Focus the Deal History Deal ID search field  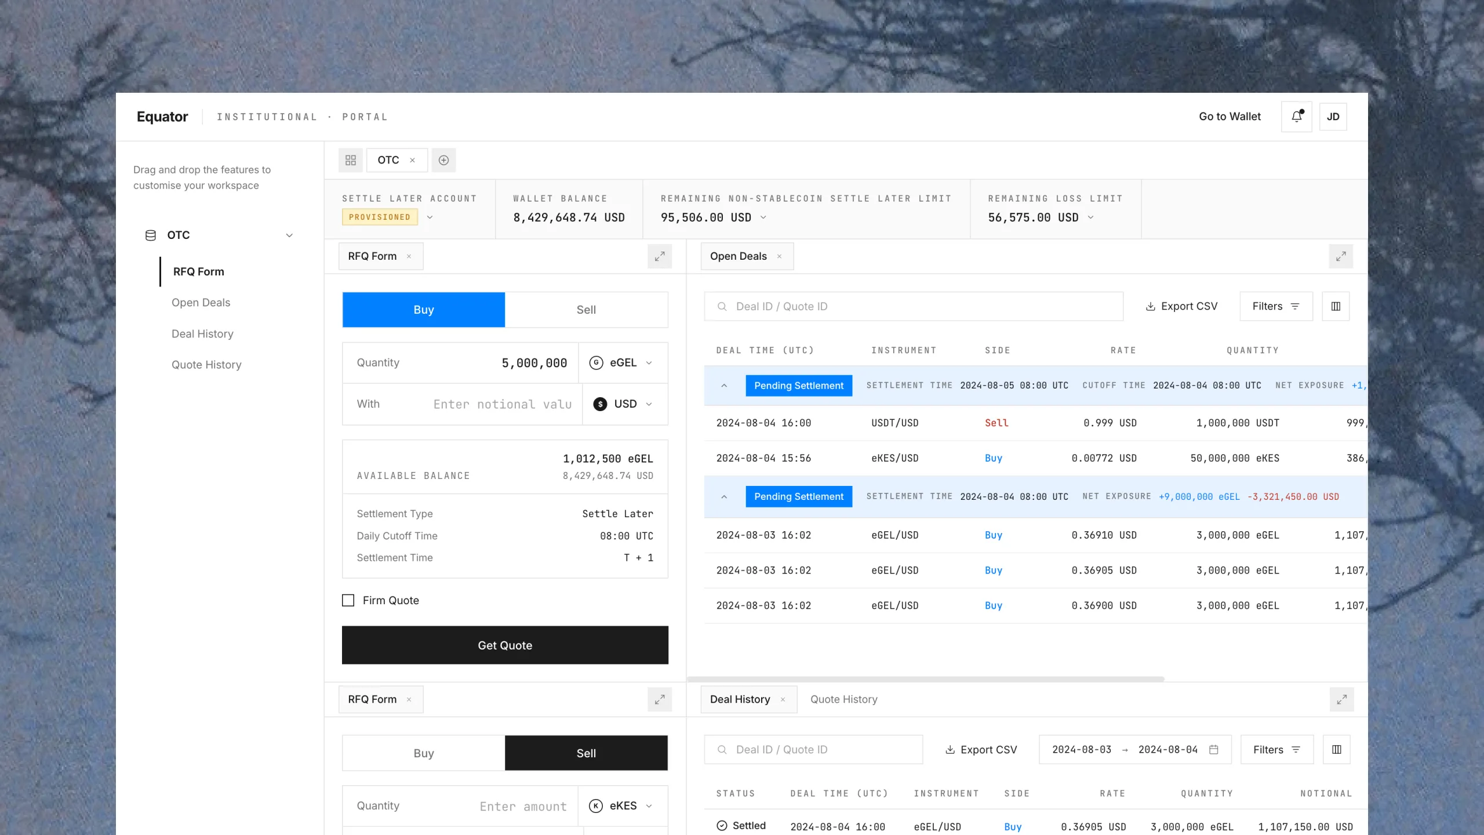pyautogui.click(x=813, y=750)
